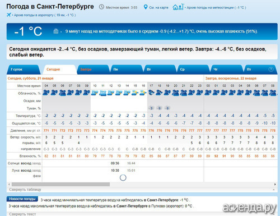This screenshot has width=280, height=216.
Task: Open См. на карте link
Action: coord(158,8)
